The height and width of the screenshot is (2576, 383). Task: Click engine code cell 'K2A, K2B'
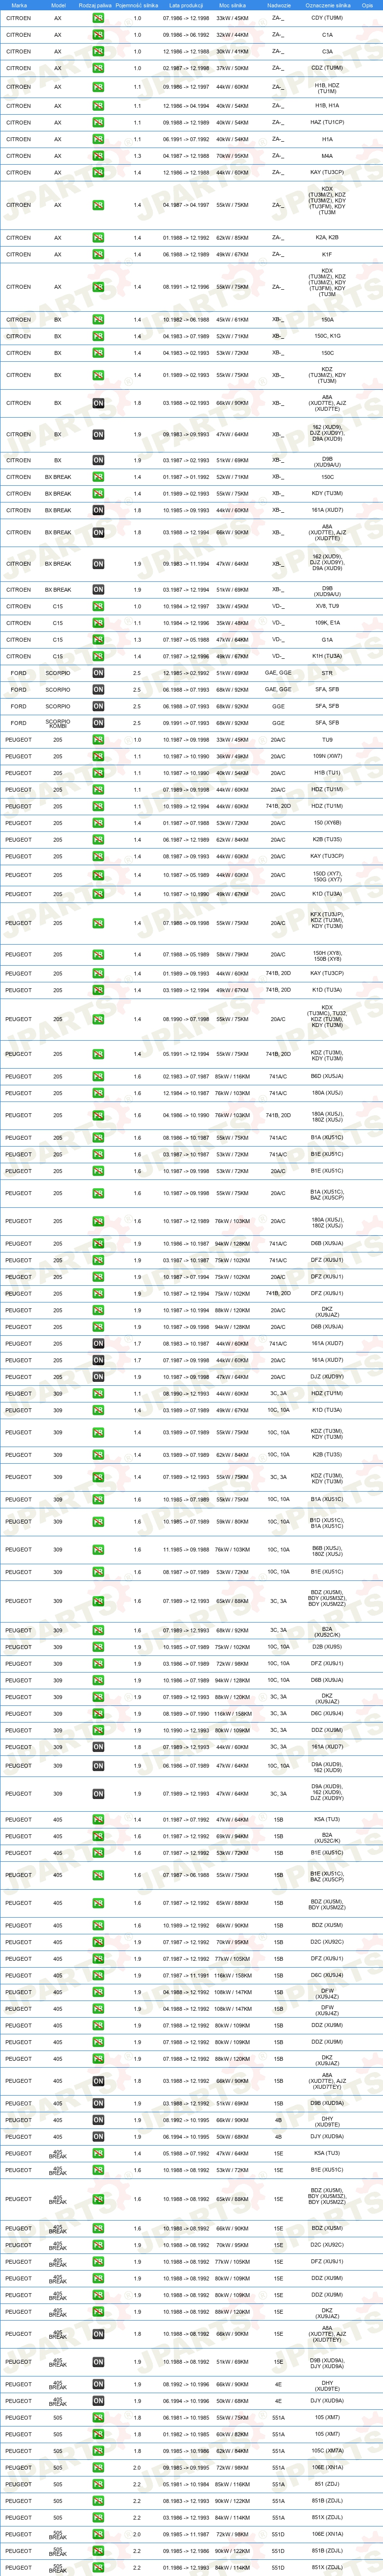(x=327, y=238)
